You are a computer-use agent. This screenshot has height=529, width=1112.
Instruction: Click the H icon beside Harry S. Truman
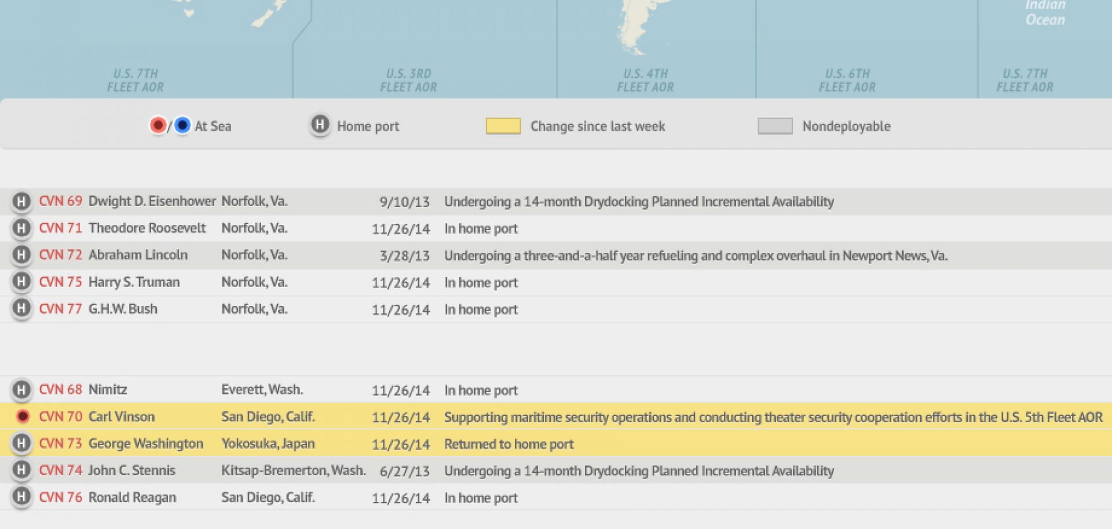click(x=21, y=282)
